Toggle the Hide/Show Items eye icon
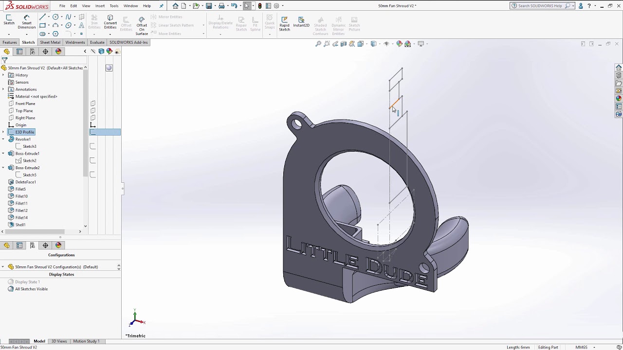623x350 pixels. coord(387,44)
